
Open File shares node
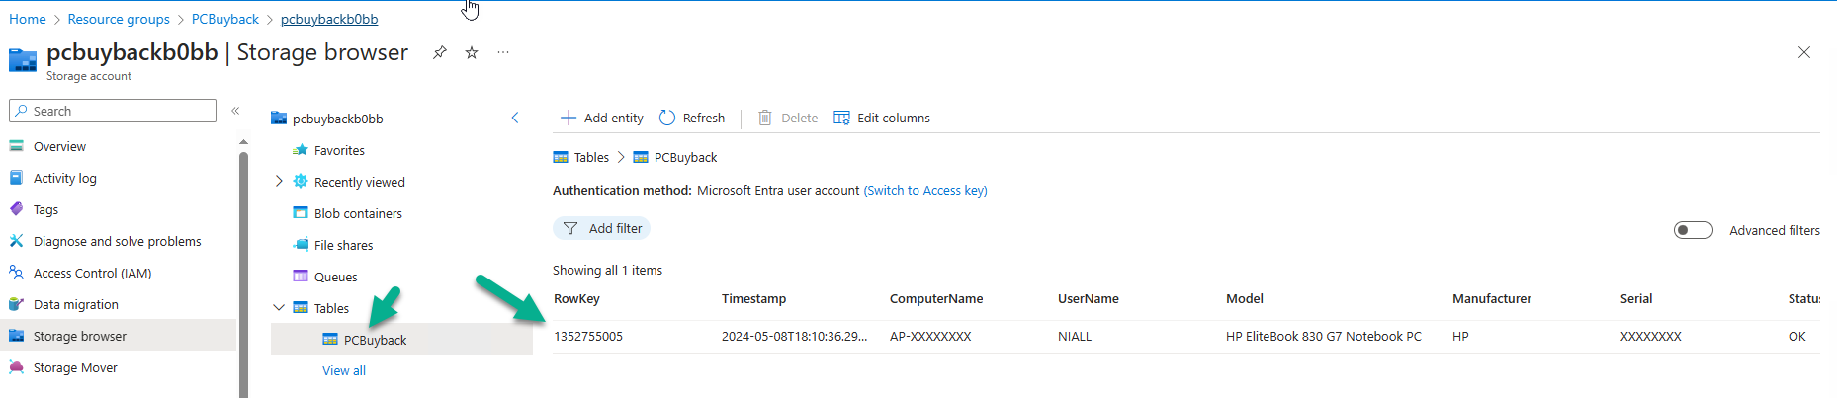343,245
